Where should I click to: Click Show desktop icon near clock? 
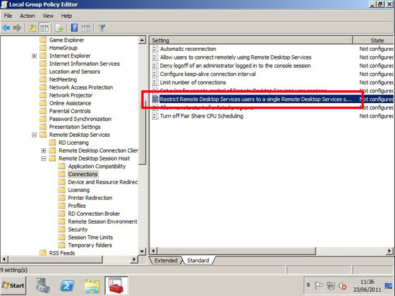pos(389,286)
